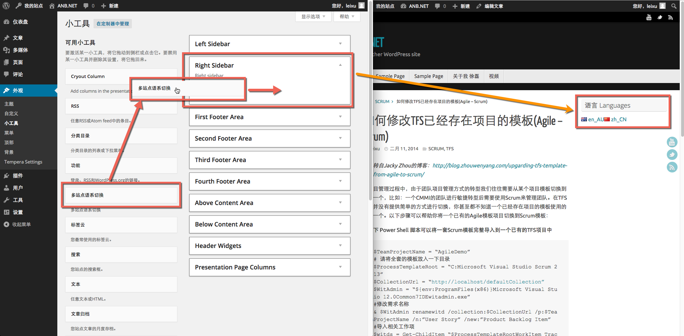Open the Help (帮助) dropdown

[x=347, y=16]
